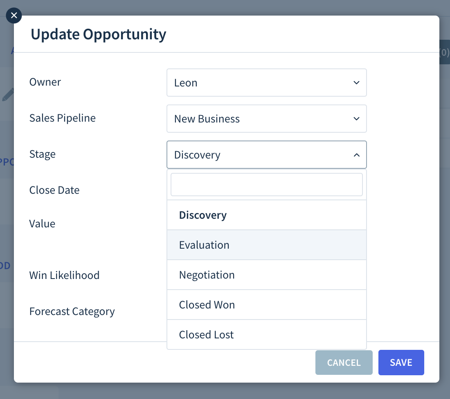Click the SAVE button
Screen dimensions: 450x399
pos(401,363)
